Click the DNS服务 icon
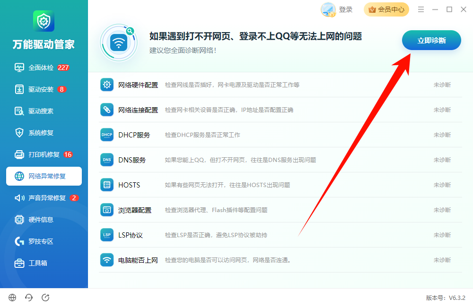 [107, 160]
